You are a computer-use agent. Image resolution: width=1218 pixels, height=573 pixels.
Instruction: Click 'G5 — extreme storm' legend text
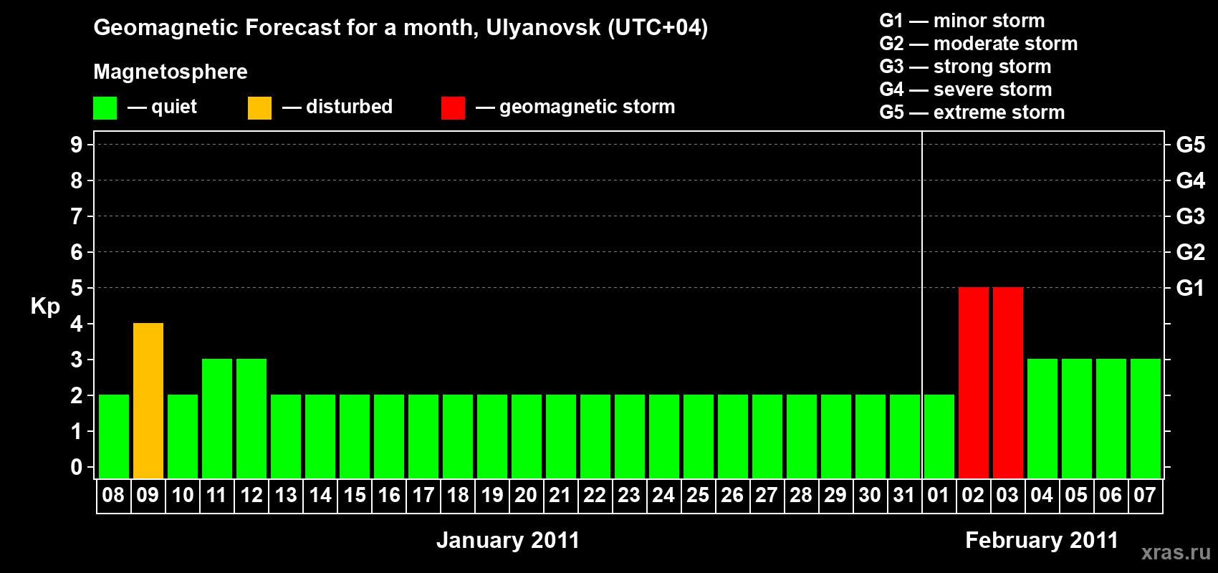[972, 112]
